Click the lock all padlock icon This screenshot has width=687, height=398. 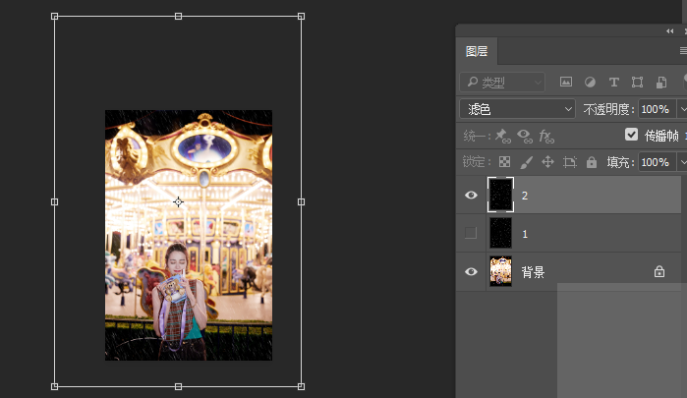pyautogui.click(x=592, y=162)
